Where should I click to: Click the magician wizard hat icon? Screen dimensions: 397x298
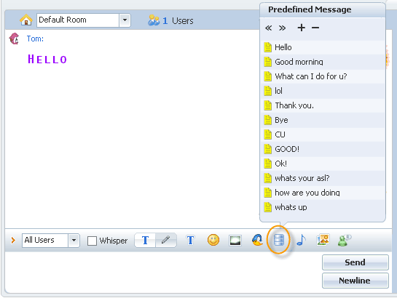(257, 240)
